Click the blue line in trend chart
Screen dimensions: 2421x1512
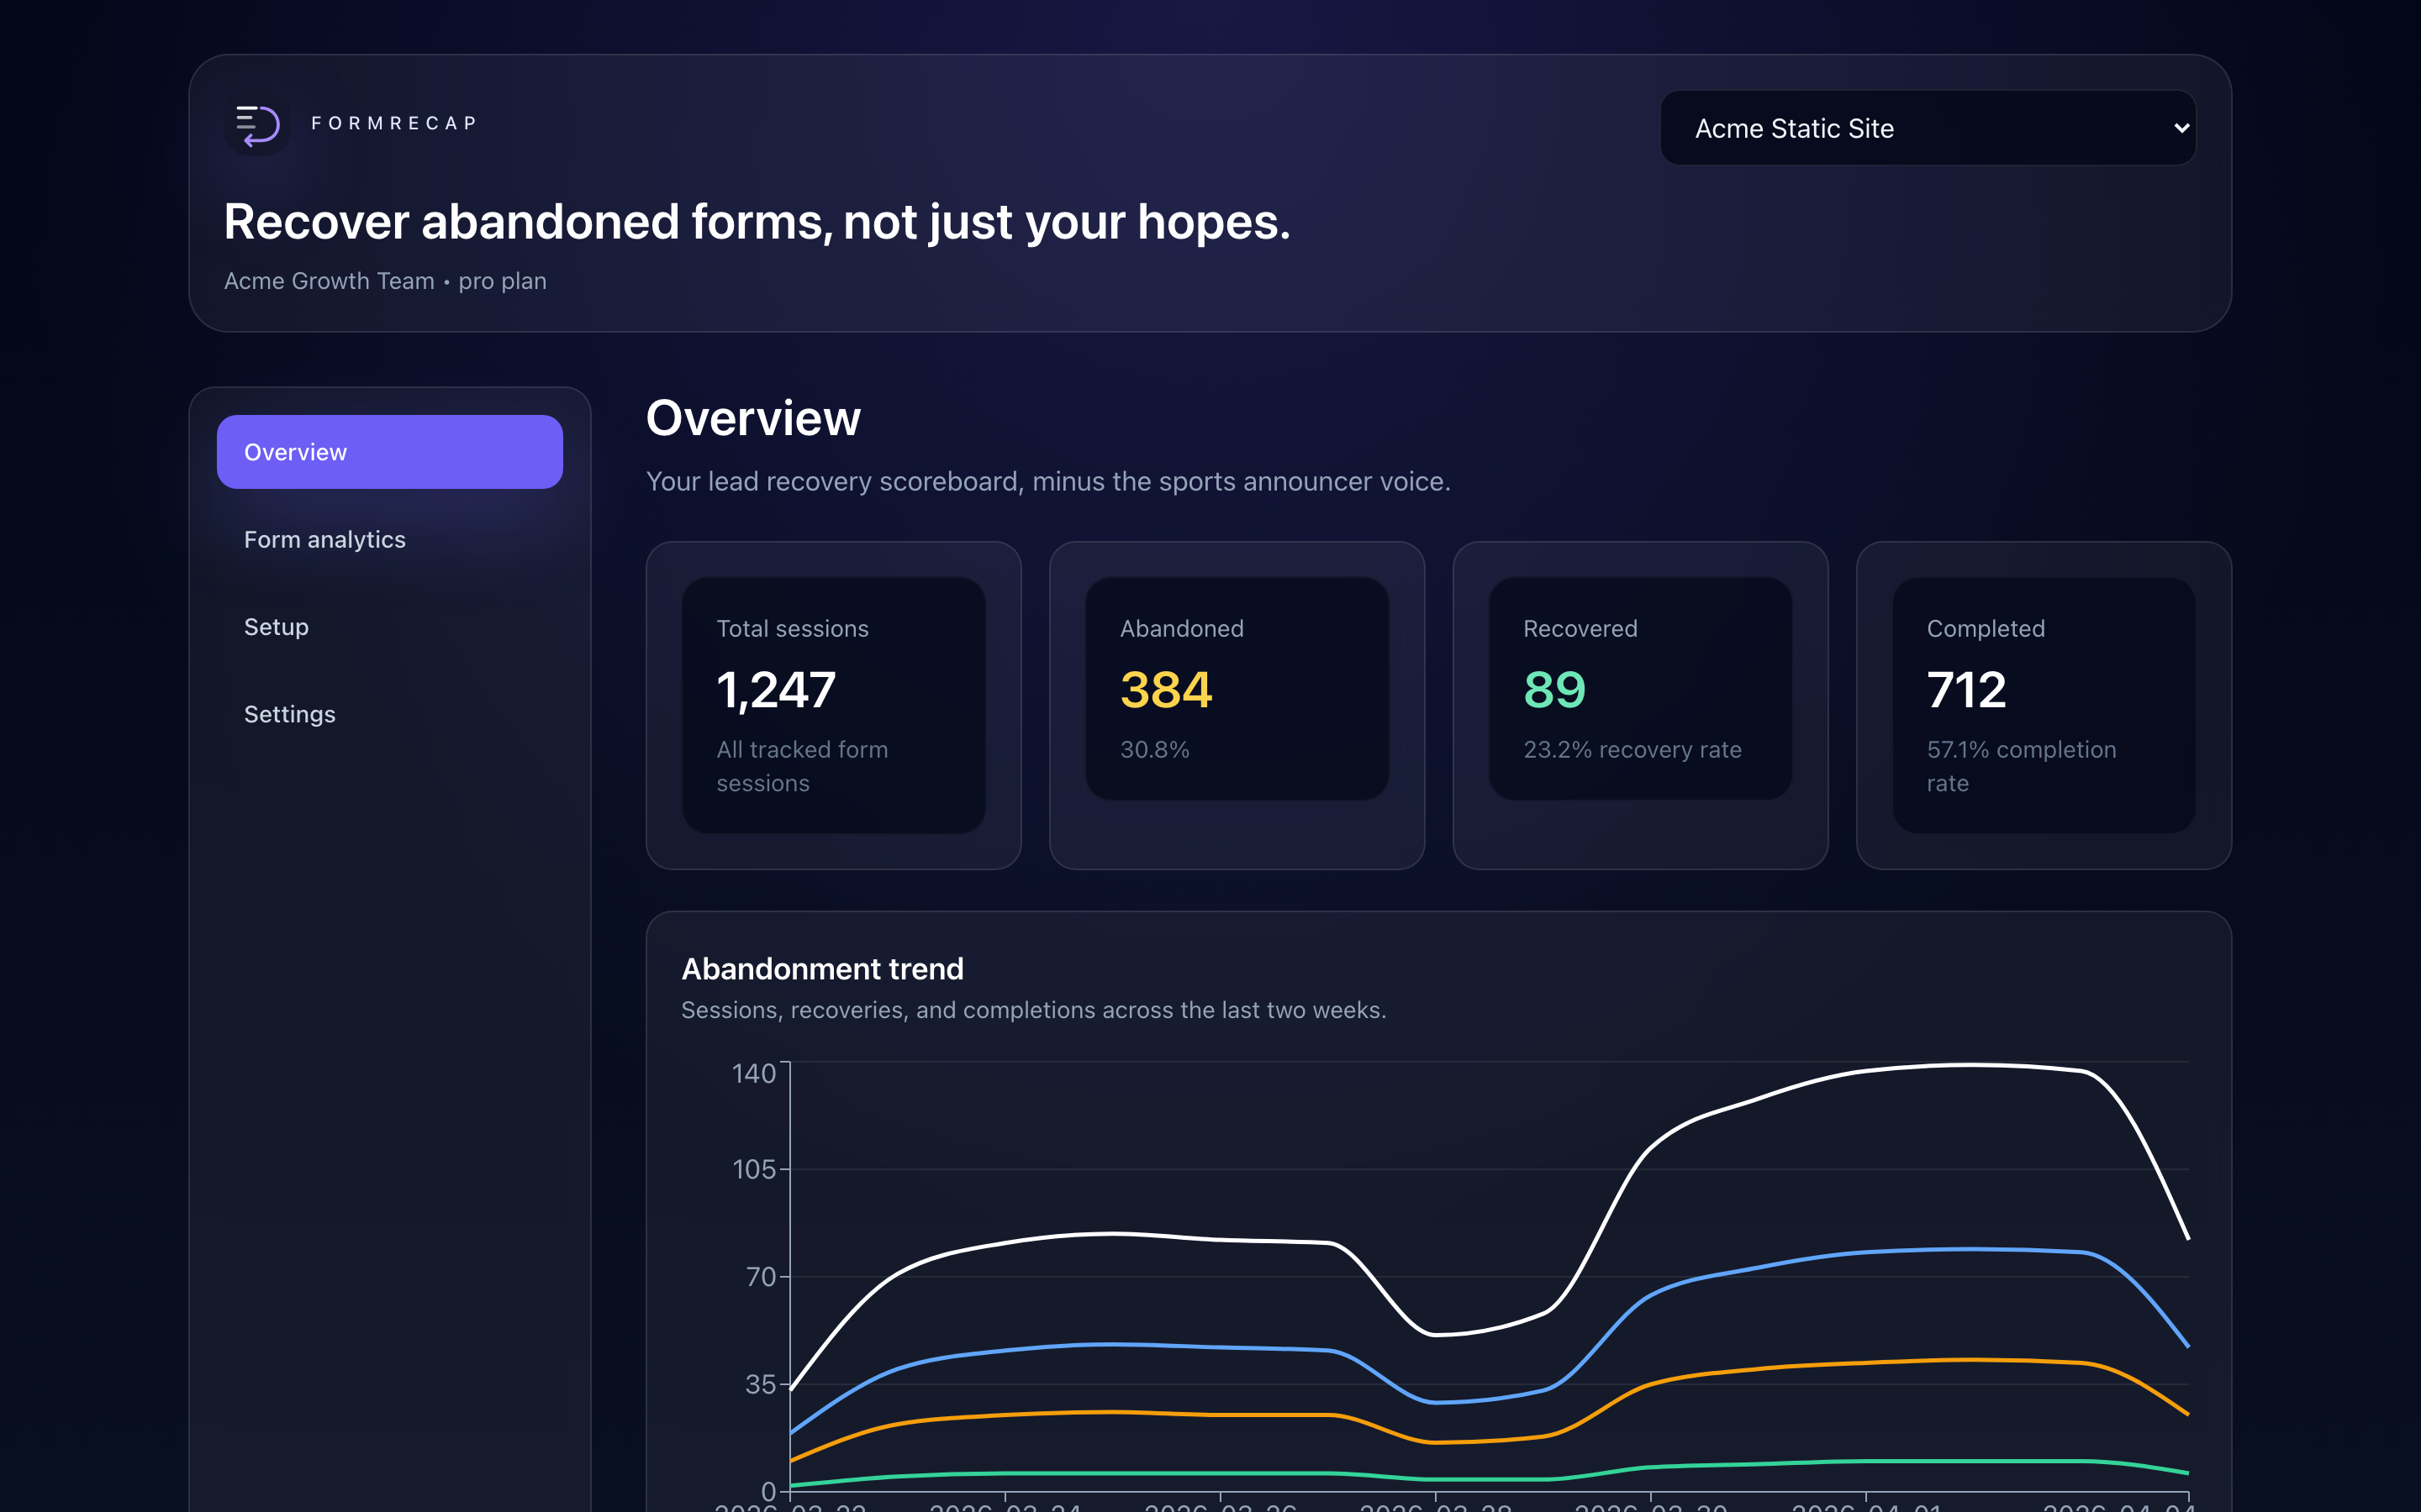1110,1345
